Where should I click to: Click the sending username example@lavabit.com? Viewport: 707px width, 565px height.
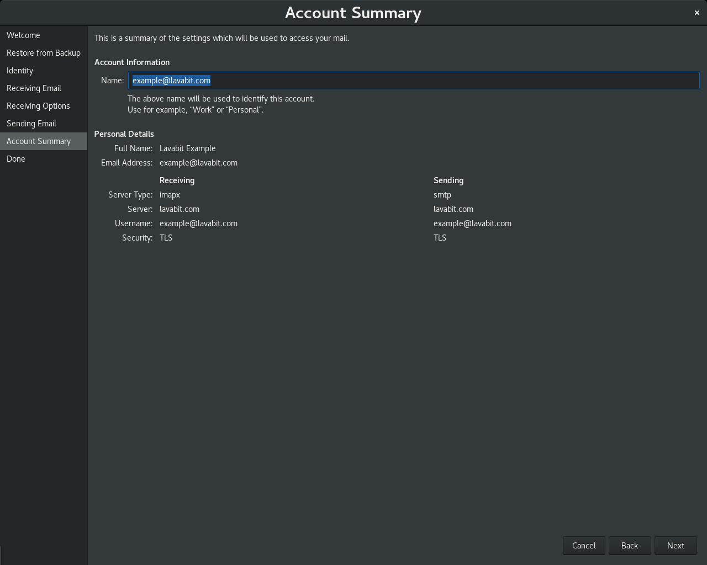coord(472,223)
